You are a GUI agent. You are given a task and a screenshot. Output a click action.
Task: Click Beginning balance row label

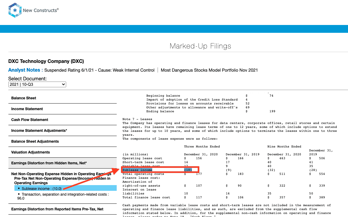click(x=163, y=96)
